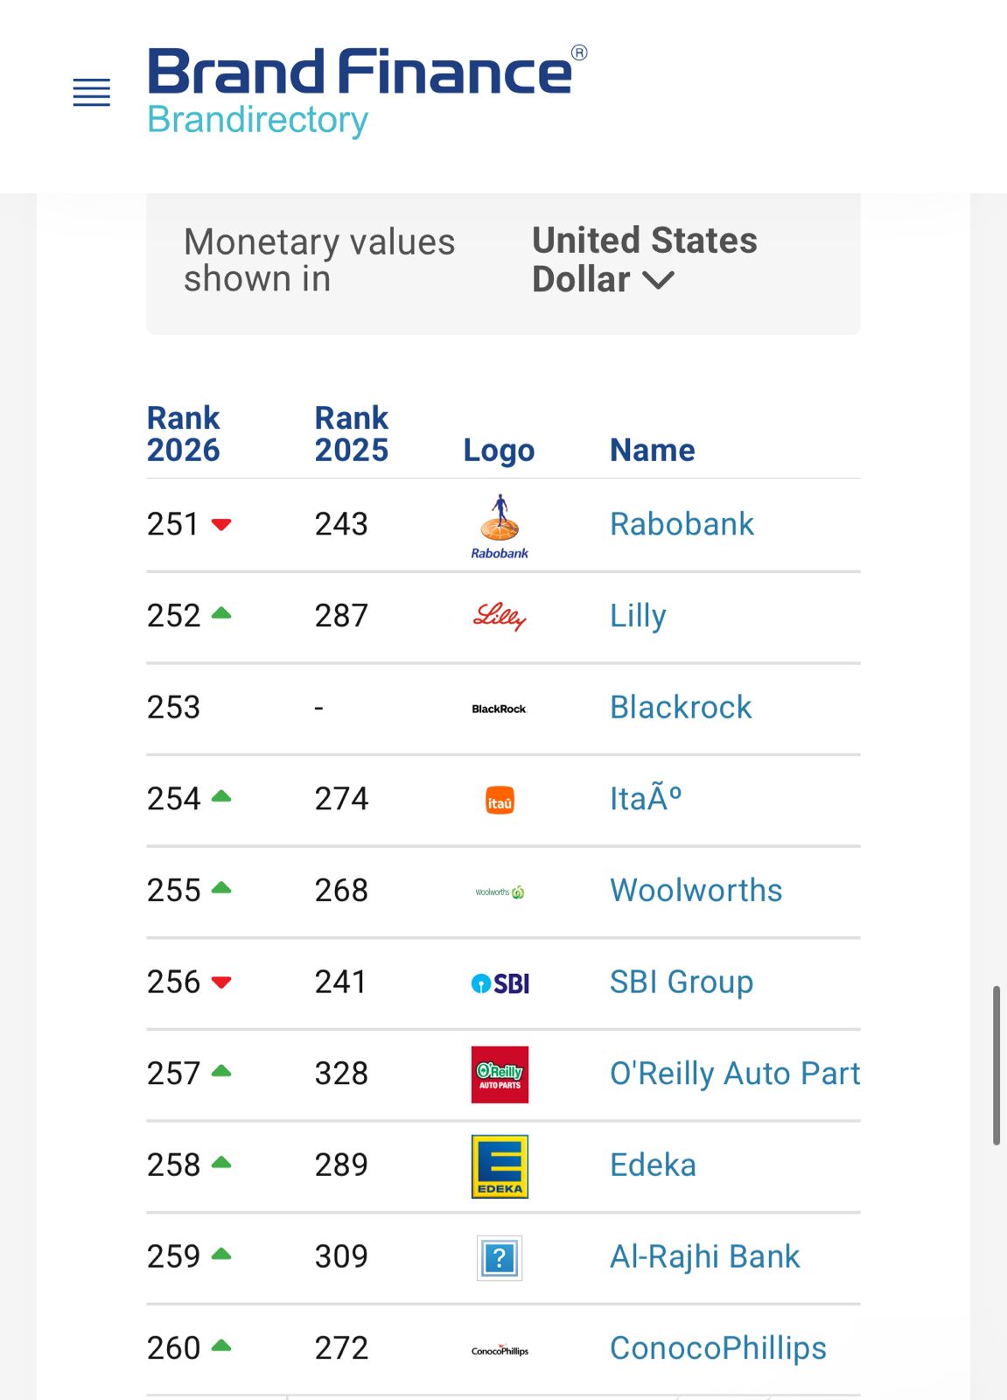
Task: Sort by the Rank 2026 column header
Action: (183, 434)
